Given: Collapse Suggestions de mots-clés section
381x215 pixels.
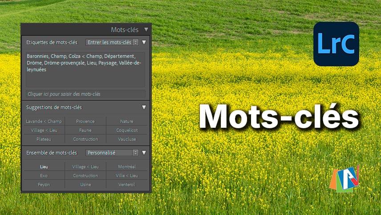Looking at the screenshot, I should pyautogui.click(x=144, y=107).
